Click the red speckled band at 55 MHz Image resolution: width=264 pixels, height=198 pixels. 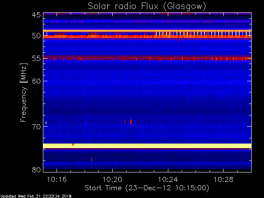147,59
